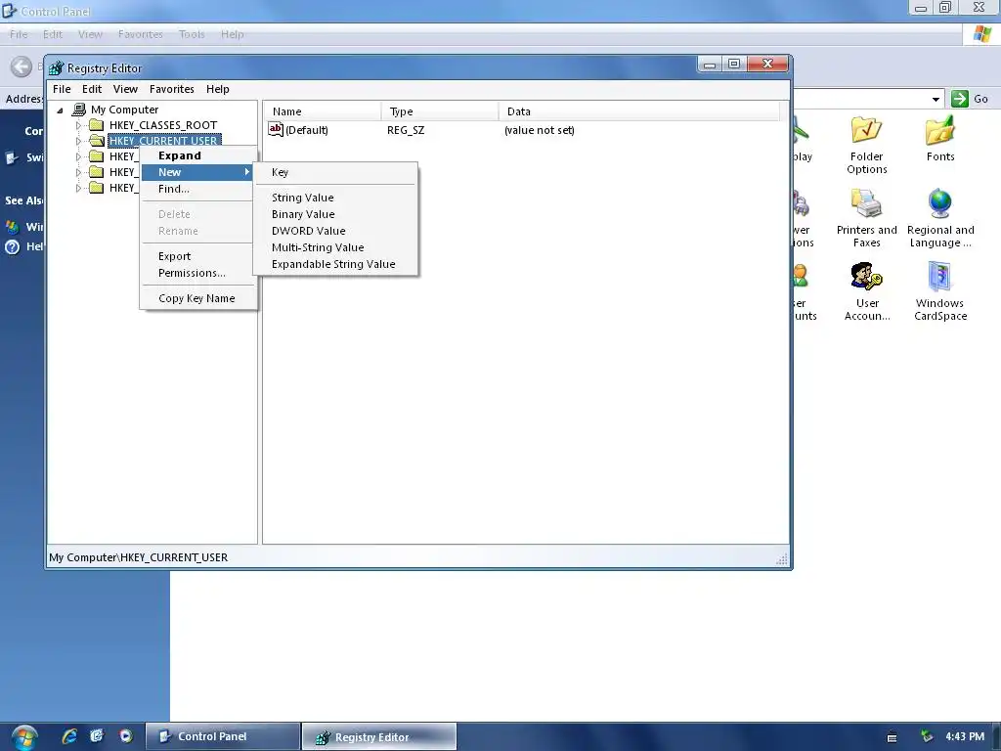Click Tools menu in Control Panel window
Viewport: 1001px width, 751px height.
(192, 34)
